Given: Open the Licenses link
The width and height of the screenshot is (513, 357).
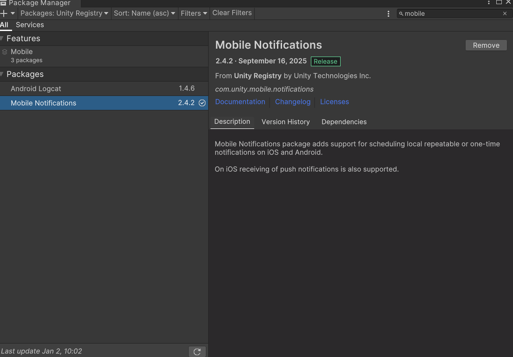Looking at the screenshot, I should 335,102.
